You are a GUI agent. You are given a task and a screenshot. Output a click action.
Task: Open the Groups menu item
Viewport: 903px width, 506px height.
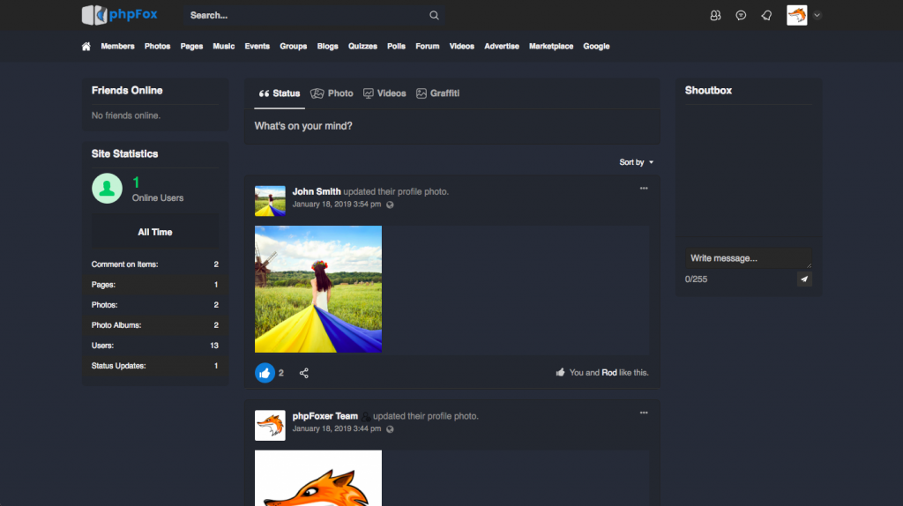[293, 46]
